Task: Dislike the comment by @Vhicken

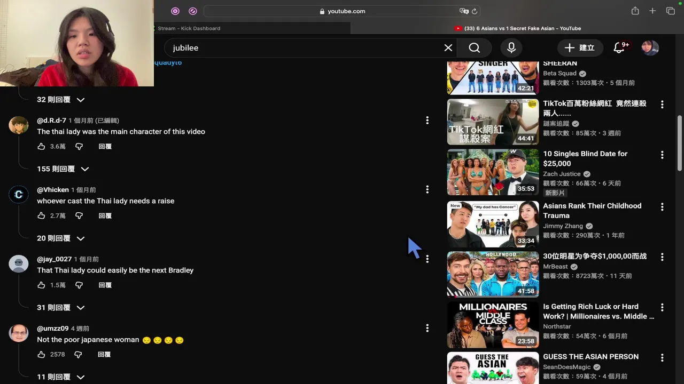Action: point(79,215)
